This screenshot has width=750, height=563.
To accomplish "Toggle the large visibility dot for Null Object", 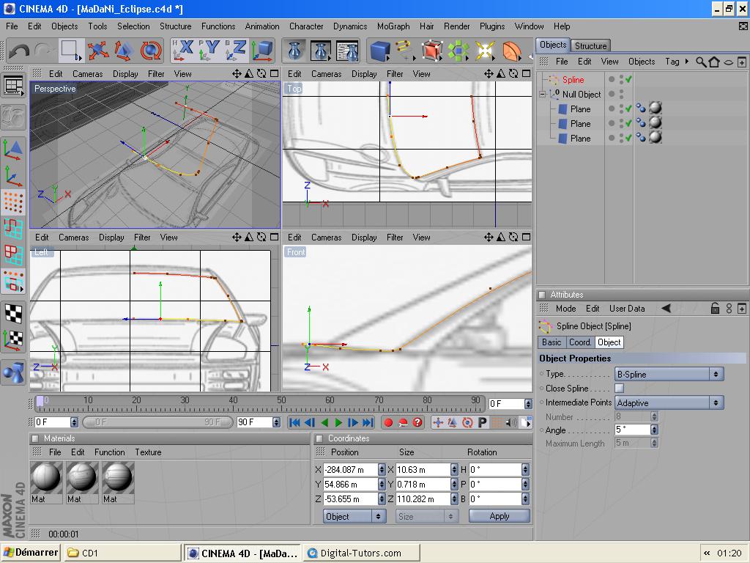I will 612,95.
